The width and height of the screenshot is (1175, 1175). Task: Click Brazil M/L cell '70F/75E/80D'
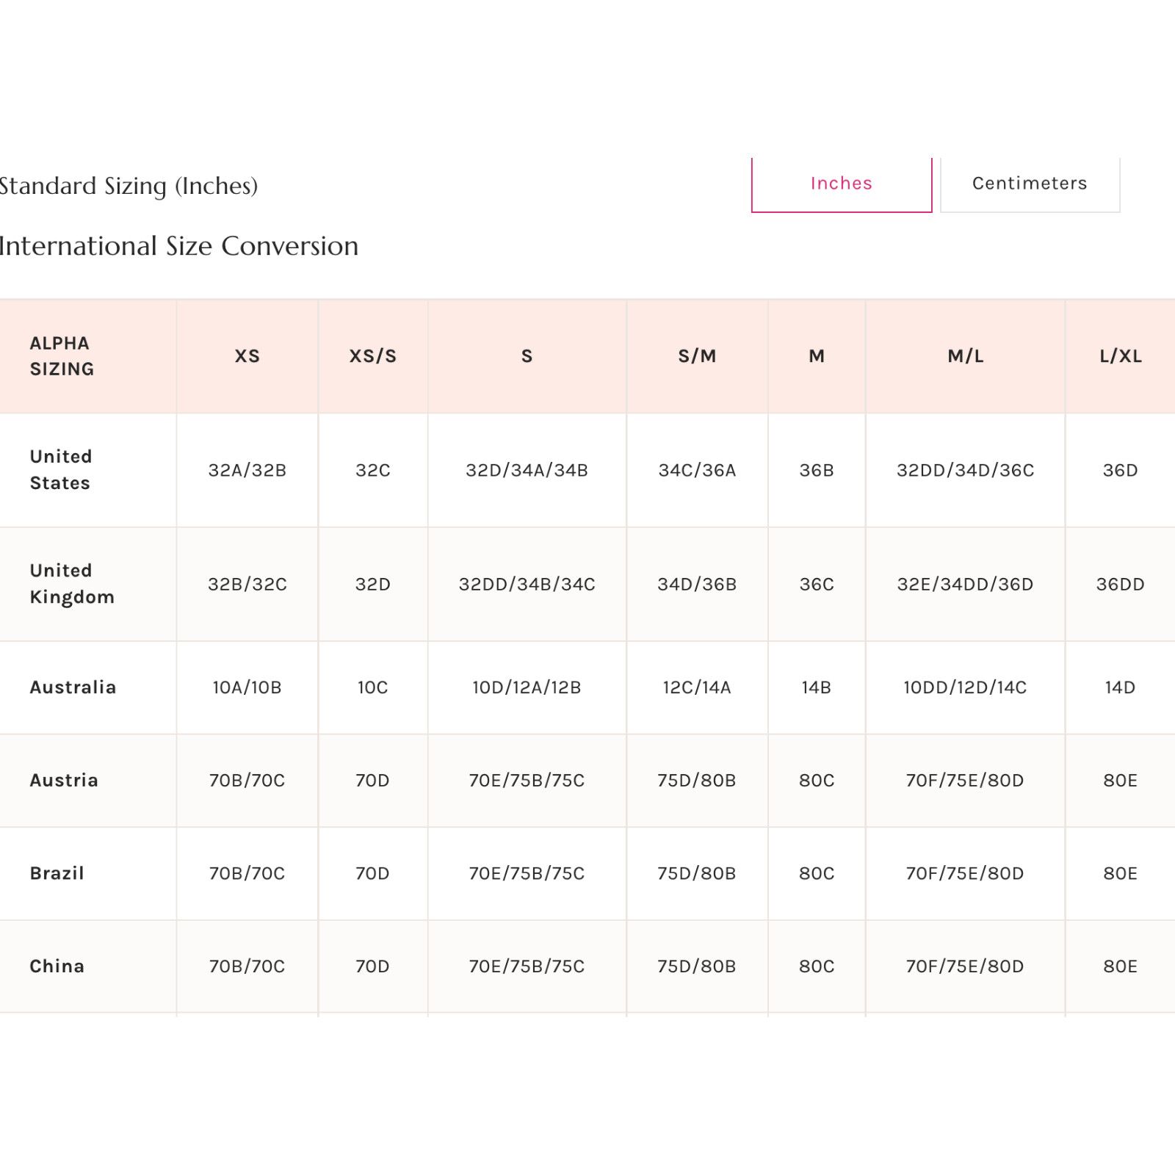966,874
